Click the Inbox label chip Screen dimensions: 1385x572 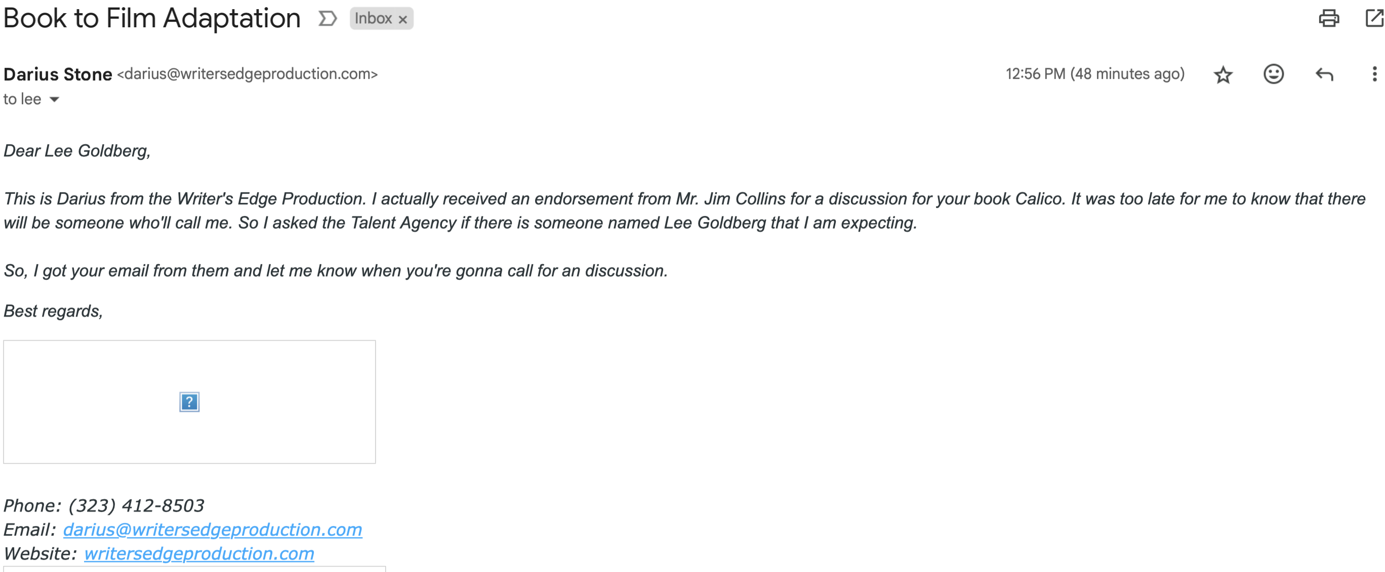pyautogui.click(x=373, y=19)
